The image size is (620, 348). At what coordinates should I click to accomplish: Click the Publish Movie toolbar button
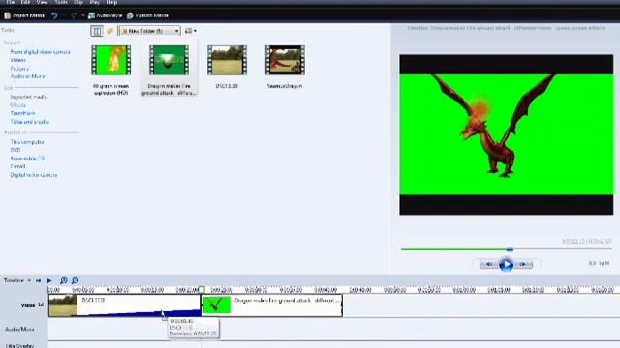point(147,15)
